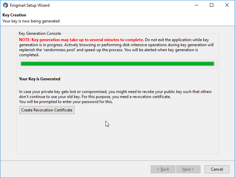
Task: Proceed using the Next button
Action: click(x=188, y=169)
